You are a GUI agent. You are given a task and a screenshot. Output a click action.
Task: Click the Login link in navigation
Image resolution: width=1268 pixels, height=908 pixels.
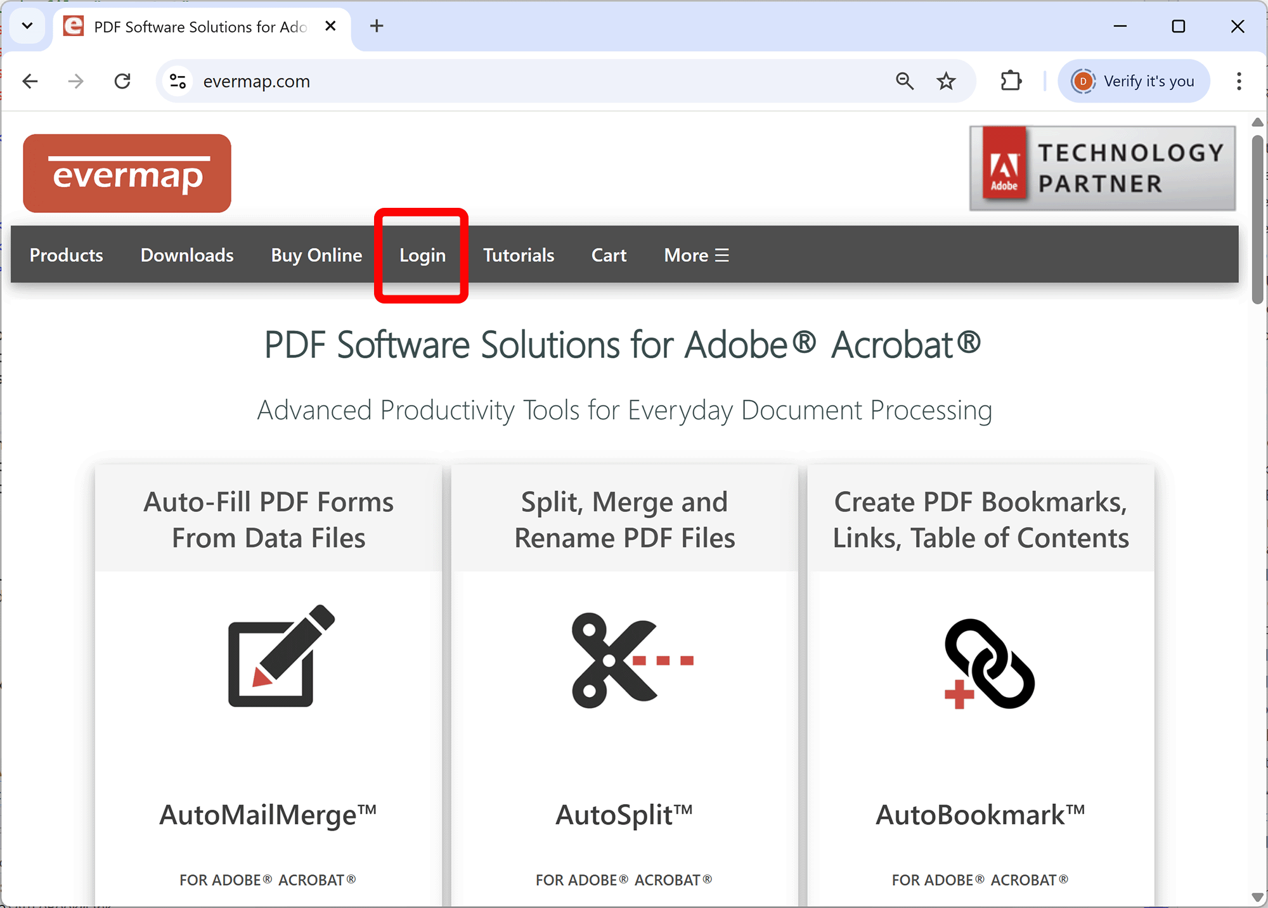pos(422,255)
